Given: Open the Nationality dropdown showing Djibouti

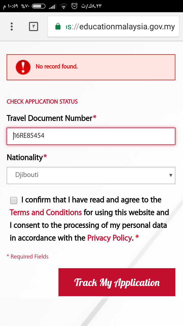Looking at the screenshot, I should pos(86,175).
